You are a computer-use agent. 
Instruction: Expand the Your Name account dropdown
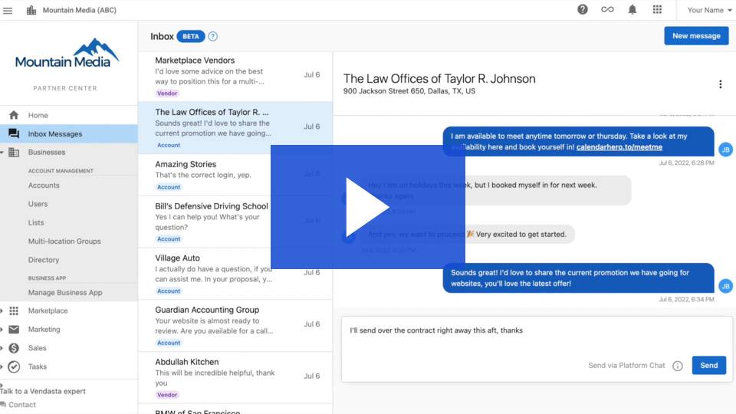tap(708, 10)
